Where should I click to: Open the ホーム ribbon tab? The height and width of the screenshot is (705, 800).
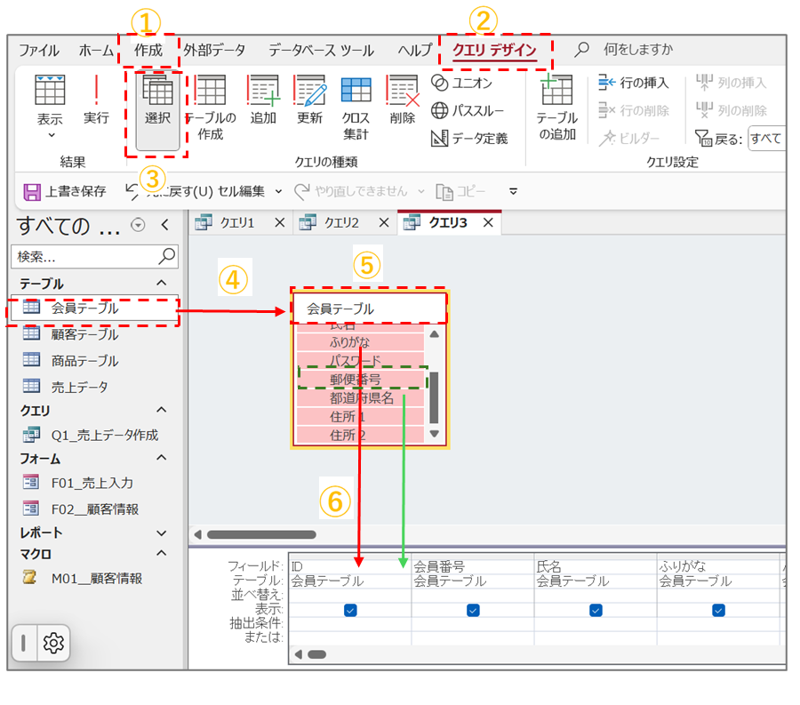pyautogui.click(x=96, y=51)
